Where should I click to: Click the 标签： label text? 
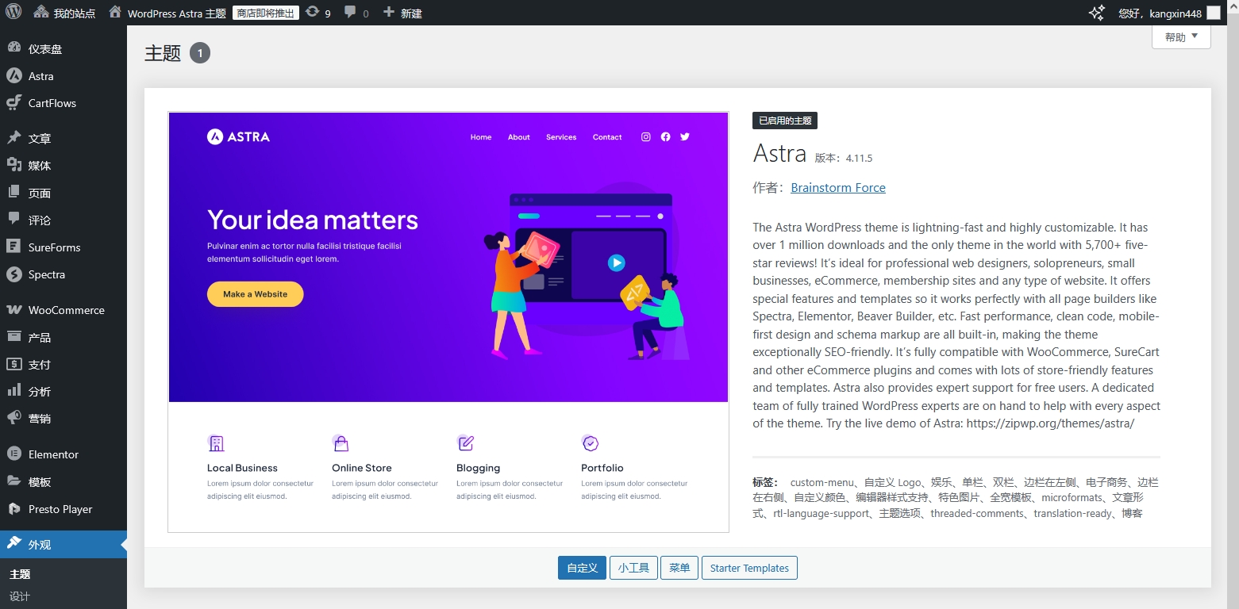click(x=766, y=482)
